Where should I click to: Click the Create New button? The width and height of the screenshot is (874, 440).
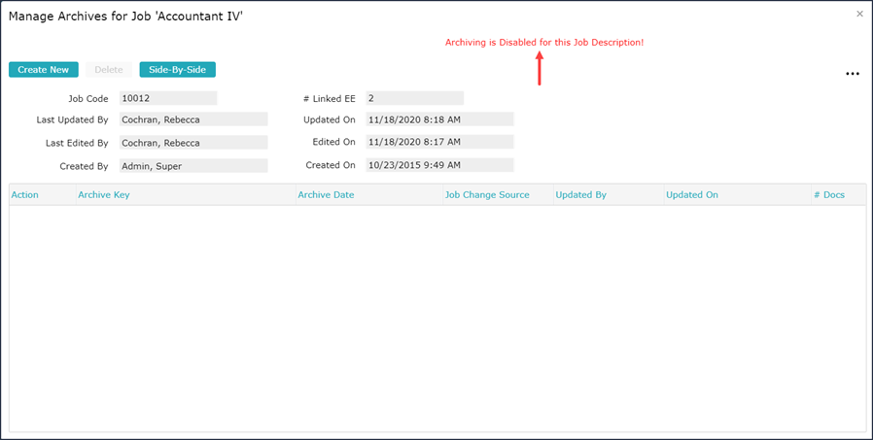pos(43,70)
